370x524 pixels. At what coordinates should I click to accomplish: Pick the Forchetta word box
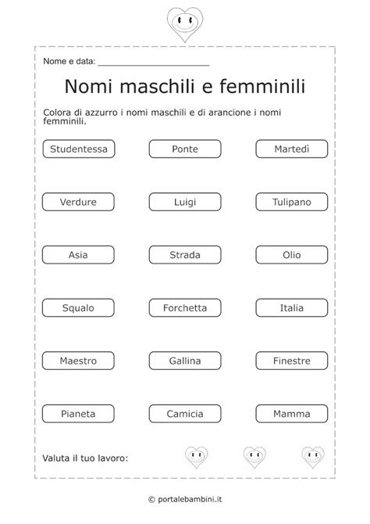(x=185, y=308)
